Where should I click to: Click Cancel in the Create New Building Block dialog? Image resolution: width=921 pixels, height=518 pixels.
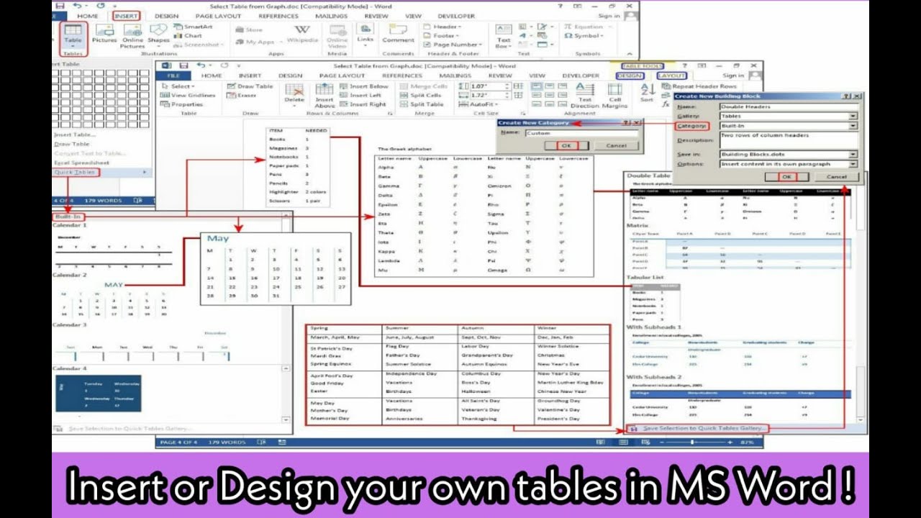tap(836, 177)
